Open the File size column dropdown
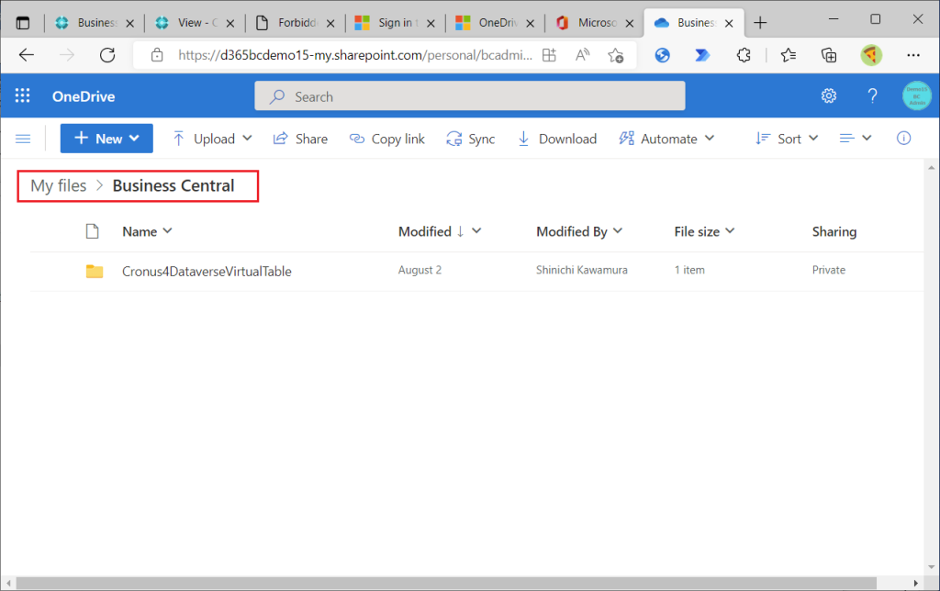The height and width of the screenshot is (591, 940). coord(730,230)
